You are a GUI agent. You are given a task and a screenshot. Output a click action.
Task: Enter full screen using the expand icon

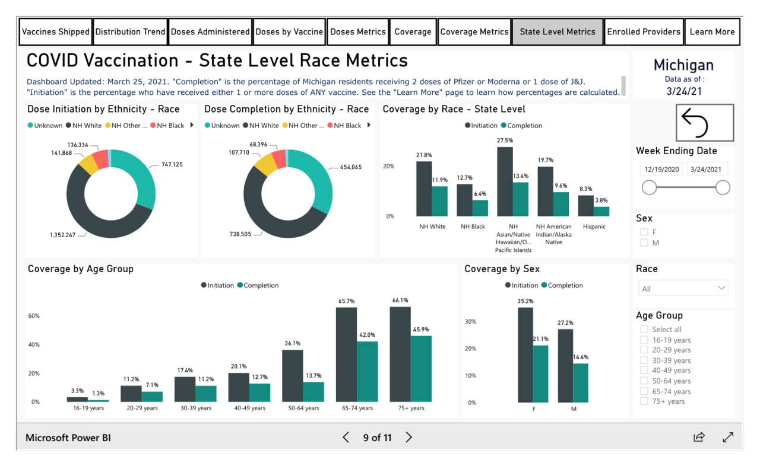pos(728,437)
